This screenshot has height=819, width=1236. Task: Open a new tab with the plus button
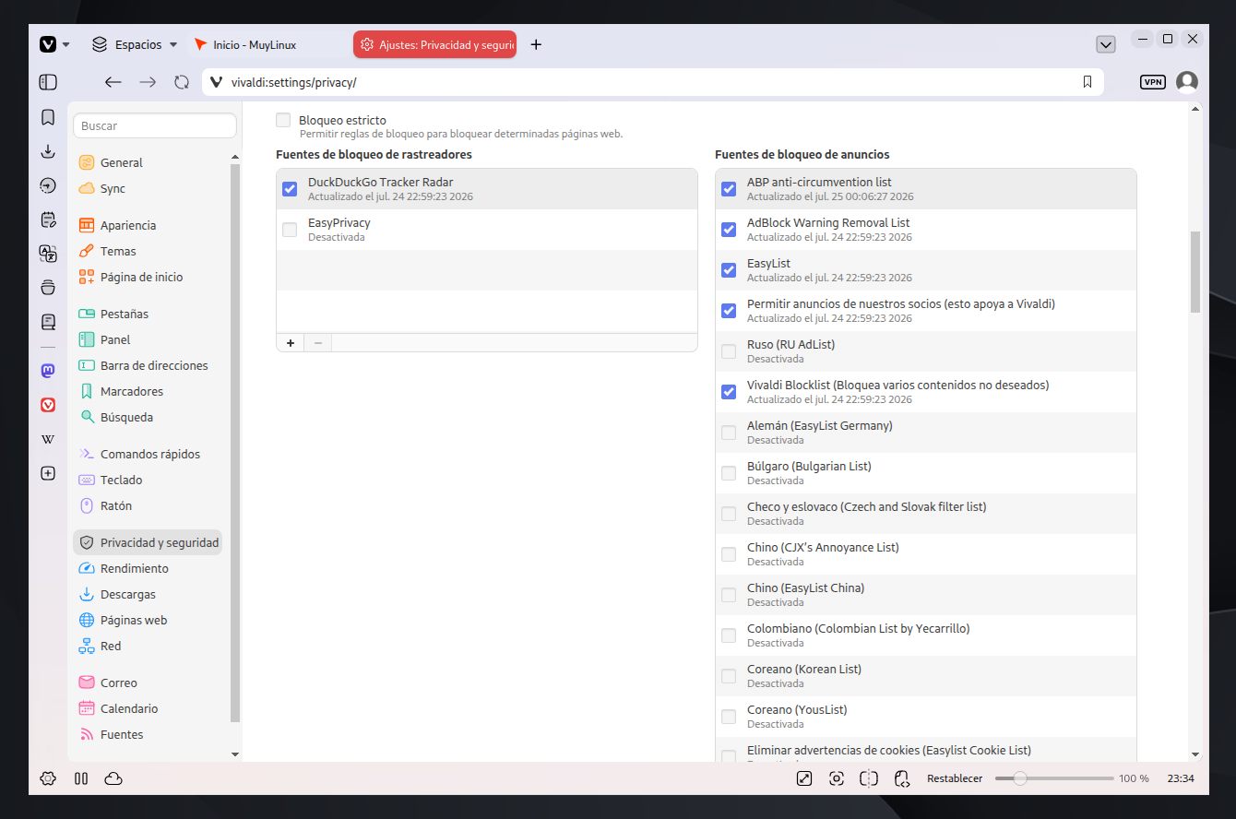click(x=537, y=44)
